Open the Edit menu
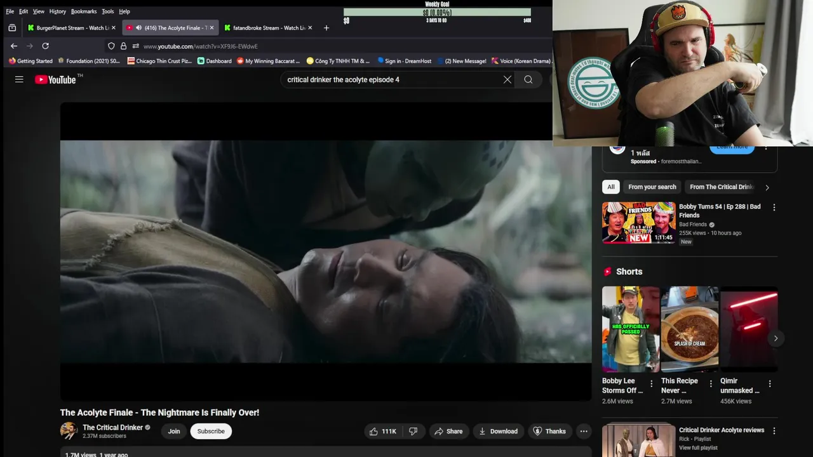Viewport: 813px width, 457px height. tap(24, 11)
